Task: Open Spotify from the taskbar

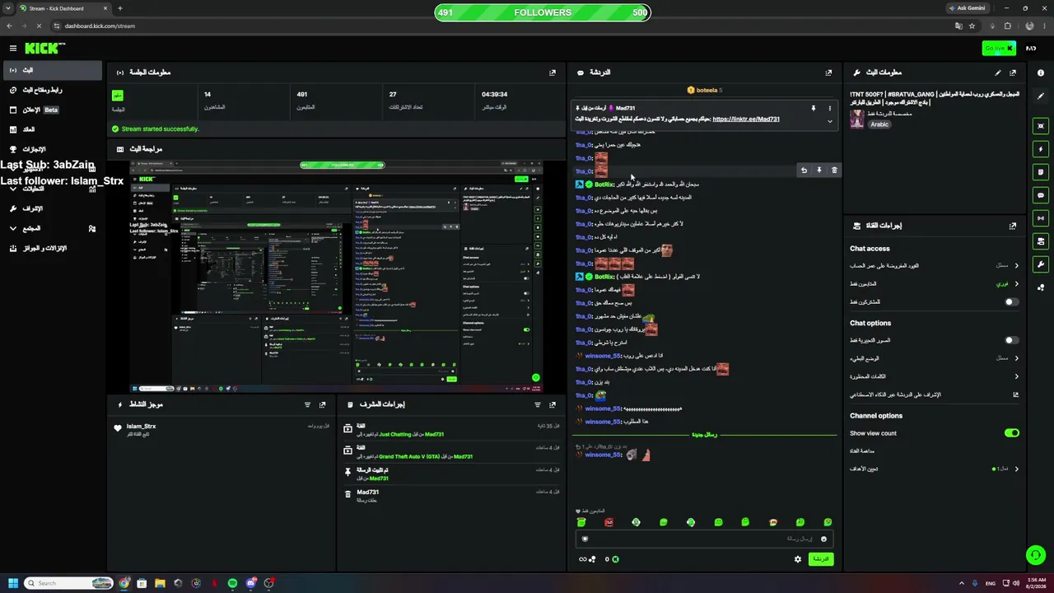Action: [x=232, y=583]
